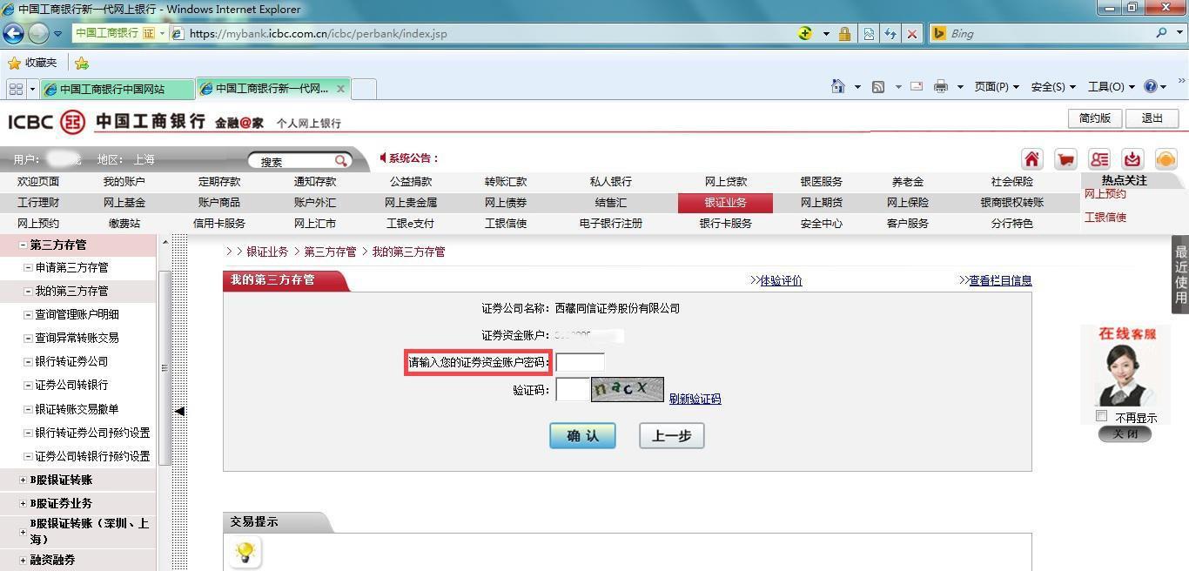Click the browser Forward arrow button

[x=38, y=33]
